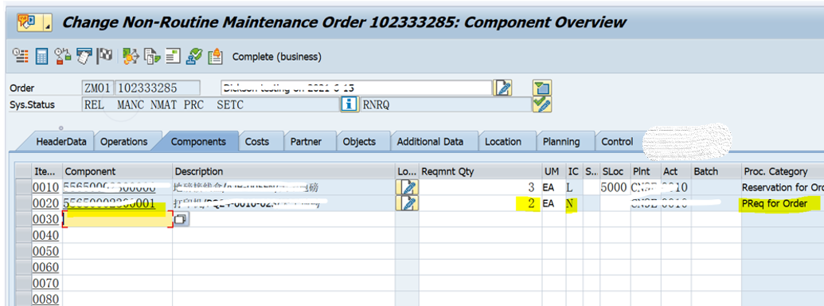Go to the Objects tab
824x306 pixels.
tap(359, 141)
